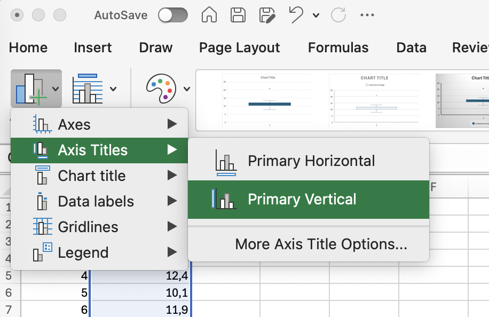This screenshot has width=489, height=317.
Task: Click the Add Chart Element icon
Action: 30,89
